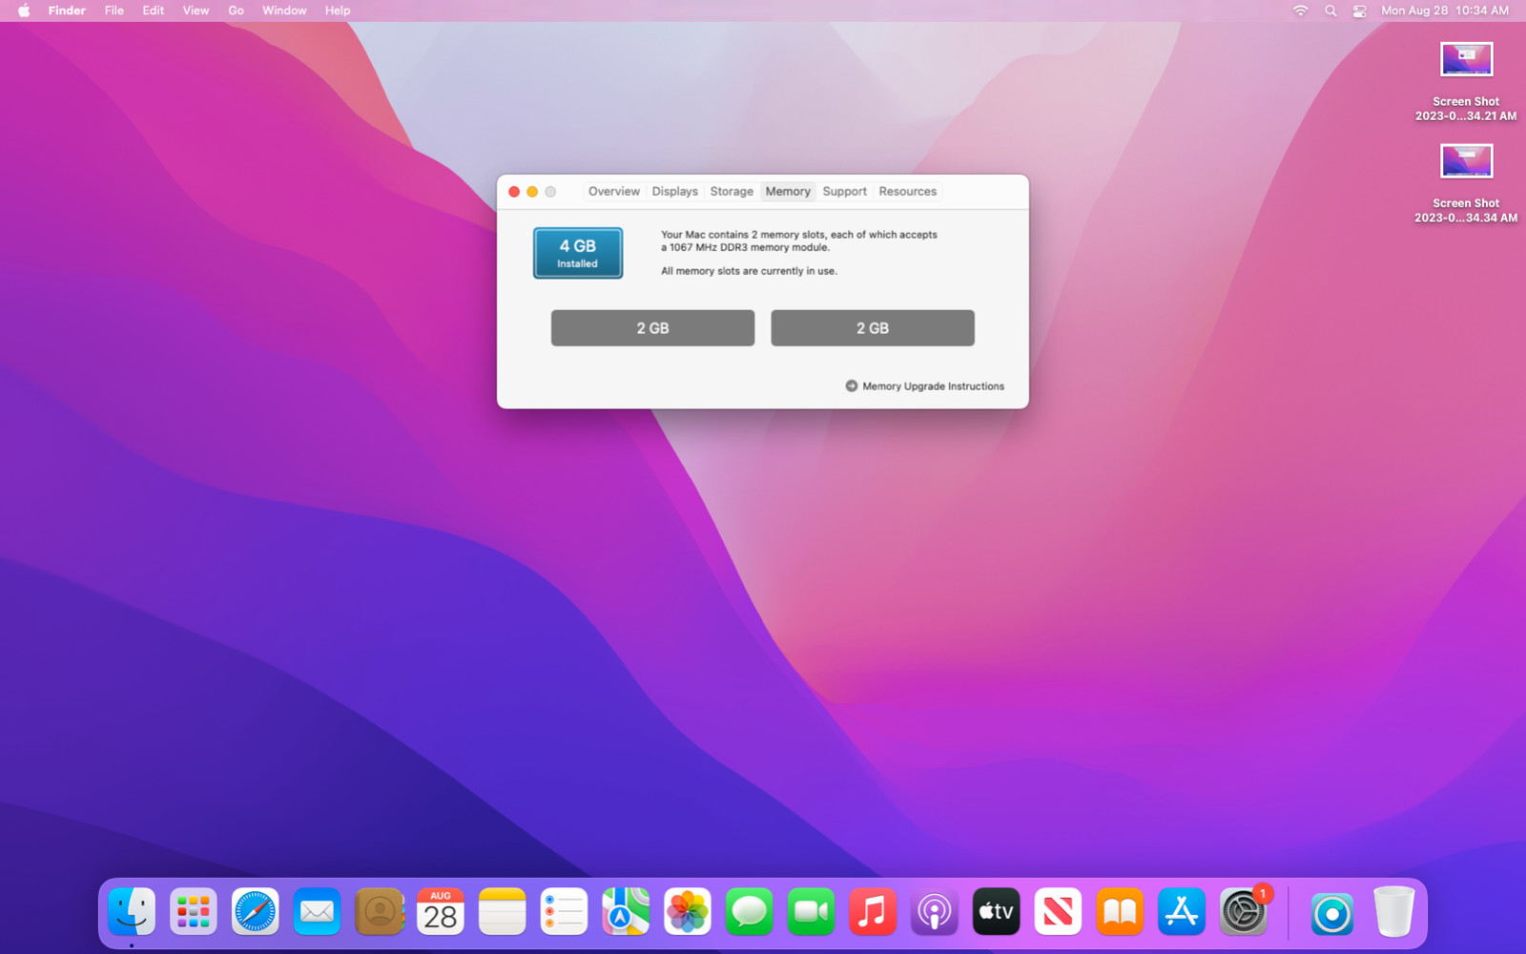Open the Go menu
The width and height of the screenshot is (1526, 954).
[236, 10]
